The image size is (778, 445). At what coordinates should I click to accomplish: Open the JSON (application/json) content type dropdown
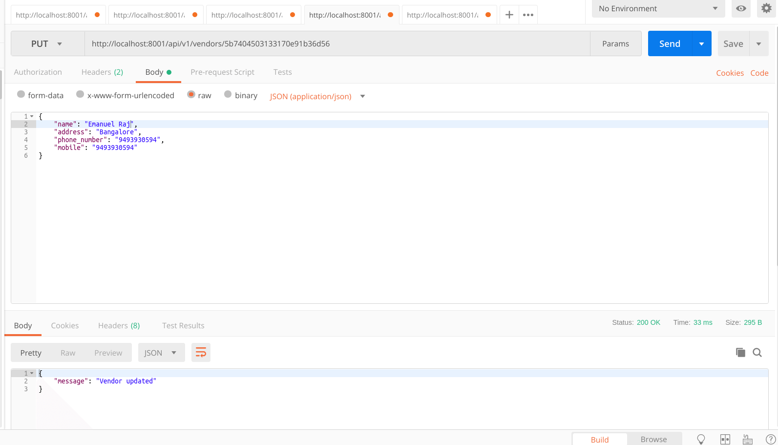(317, 96)
